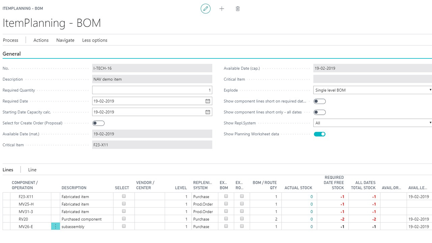The width and height of the screenshot is (432, 243).
Task: Disable Show Planning Worksheet data switch
Action: [x=320, y=134]
